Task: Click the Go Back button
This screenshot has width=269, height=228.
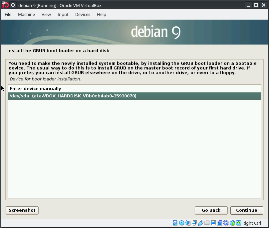Action: (x=211, y=210)
